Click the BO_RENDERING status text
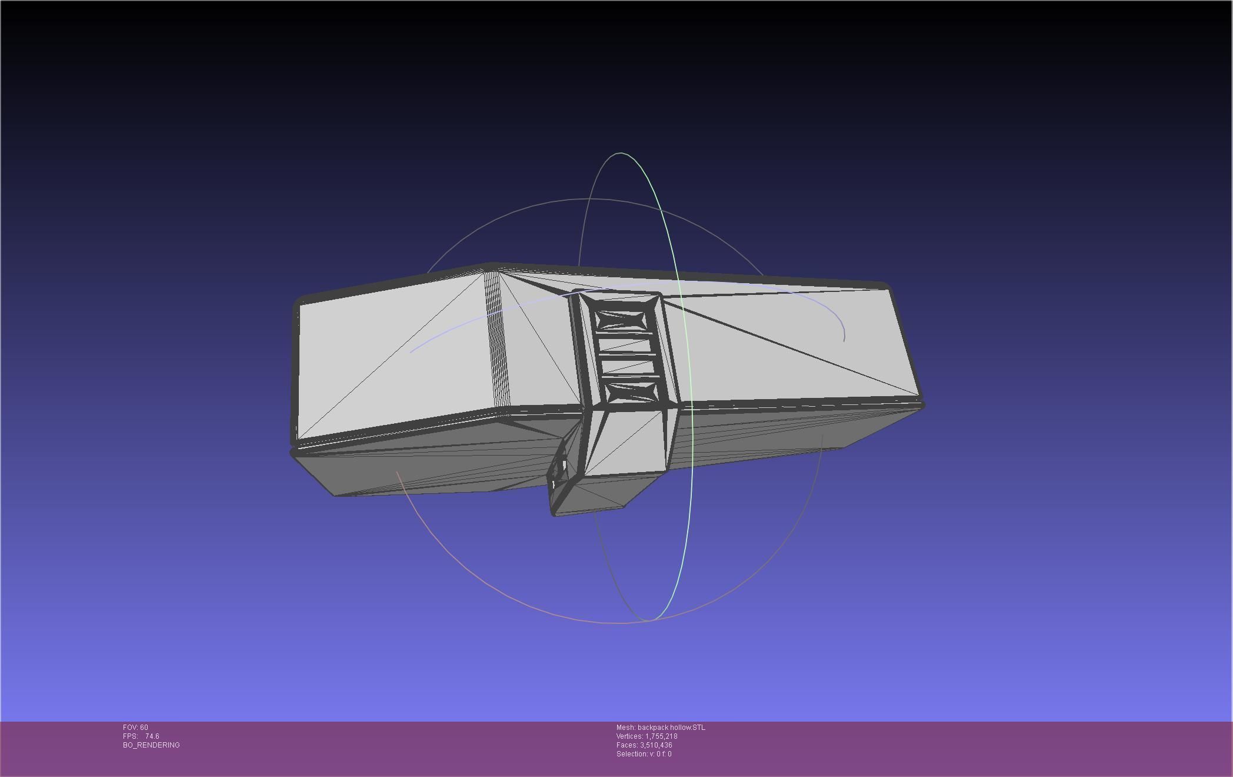 [x=151, y=745]
